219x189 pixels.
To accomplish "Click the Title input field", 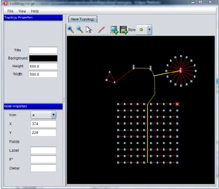I will coord(43,50).
